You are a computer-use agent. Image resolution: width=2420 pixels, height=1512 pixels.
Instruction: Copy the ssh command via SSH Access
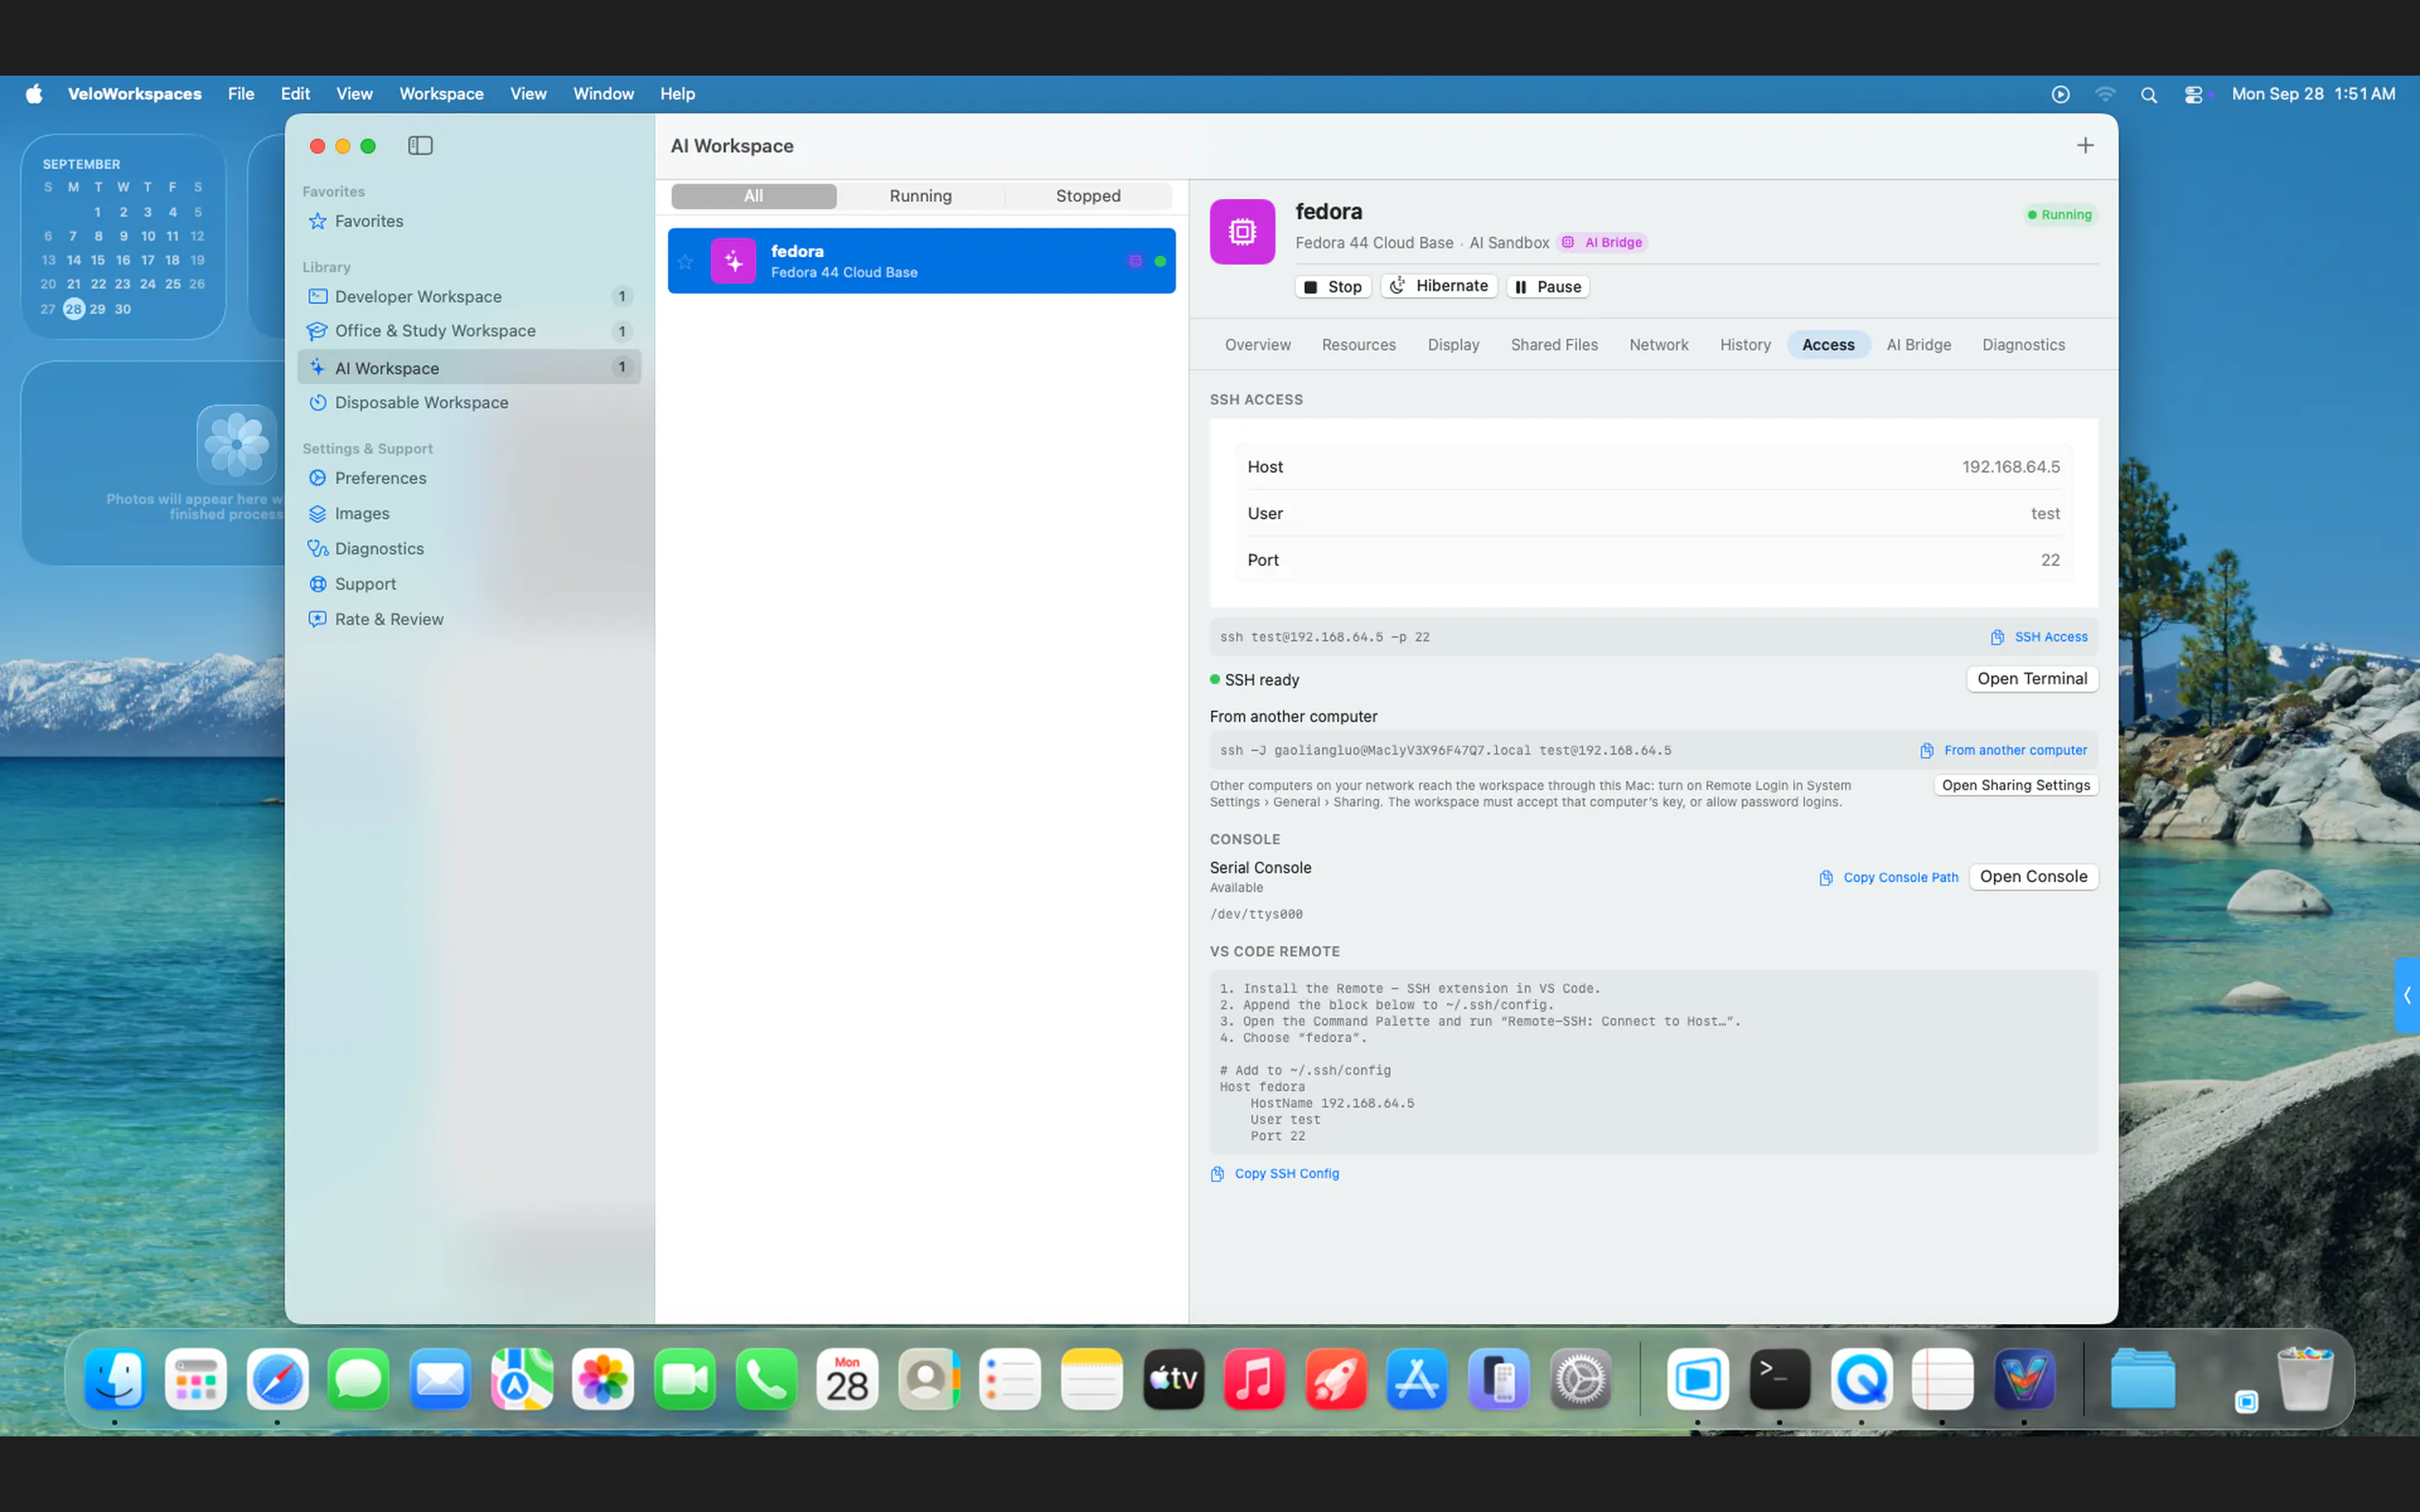tap(2039, 637)
